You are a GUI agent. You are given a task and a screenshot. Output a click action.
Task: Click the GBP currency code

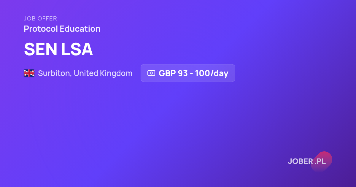coord(167,73)
